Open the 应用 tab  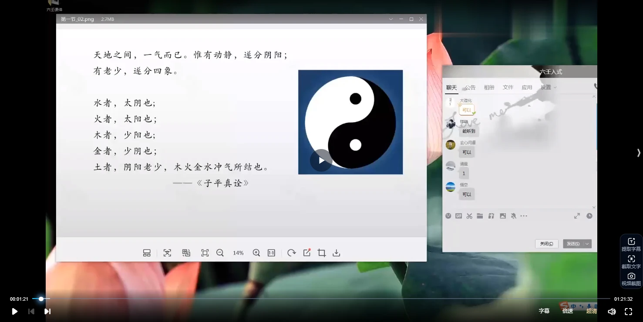pos(527,87)
